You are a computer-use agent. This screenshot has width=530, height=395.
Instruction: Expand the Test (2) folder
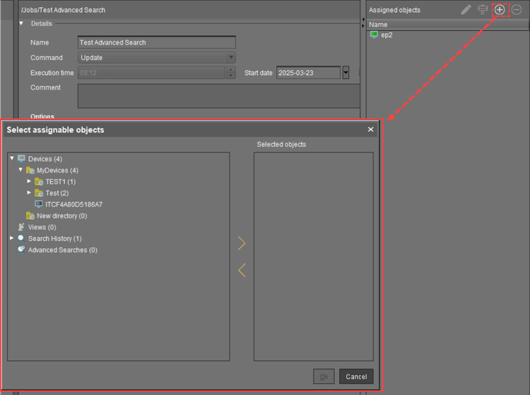pos(29,193)
